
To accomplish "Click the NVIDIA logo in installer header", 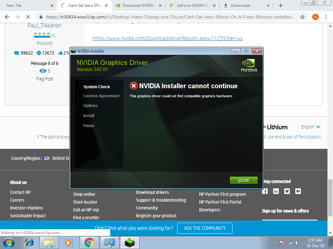I will coord(249,65).
